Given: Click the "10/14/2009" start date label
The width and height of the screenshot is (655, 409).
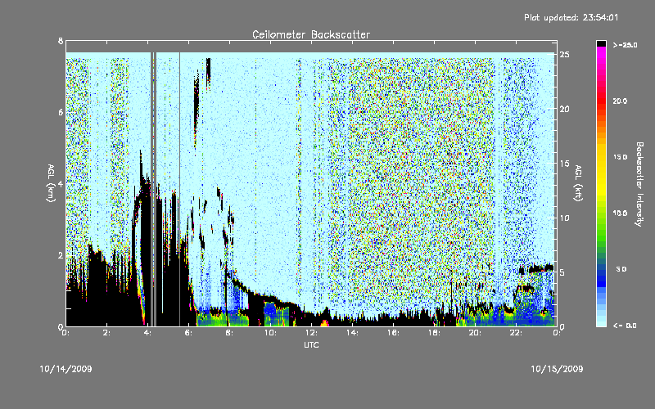Looking at the screenshot, I should tap(66, 369).
